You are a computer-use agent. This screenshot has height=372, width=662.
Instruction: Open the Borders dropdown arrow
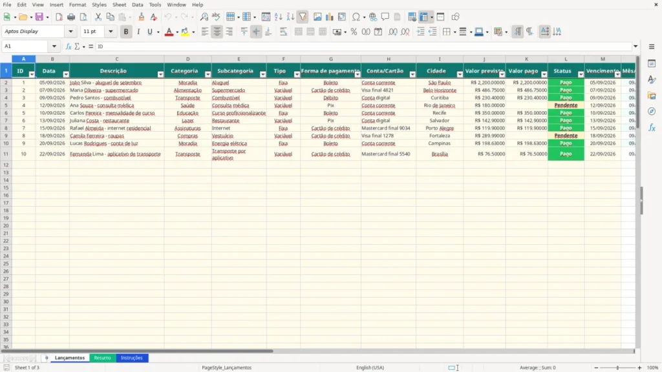click(x=454, y=32)
